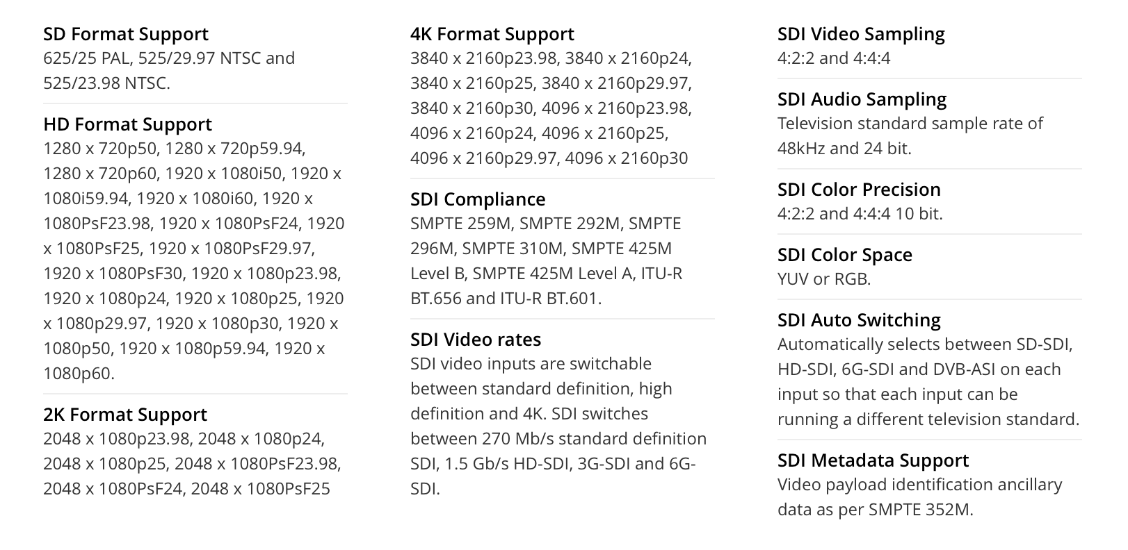The image size is (1128, 550).
Task: Click the SDI Compliance heading
Action: coord(478,199)
